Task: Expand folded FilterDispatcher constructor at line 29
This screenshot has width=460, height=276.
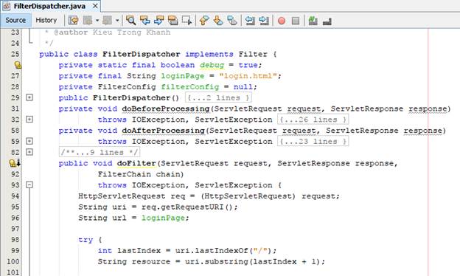Action: coord(29,97)
